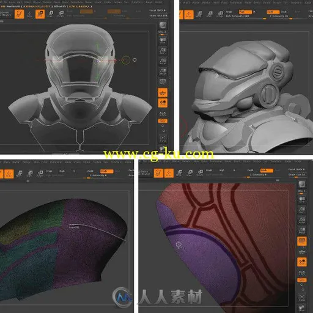
Task: Toggle the orange Floor grid in top-left window shelf
Action: pos(163,93)
